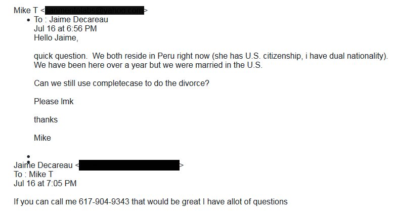Click the sender name Jaime Decareau in reply
This screenshot has height=212, width=394.
tap(43, 165)
